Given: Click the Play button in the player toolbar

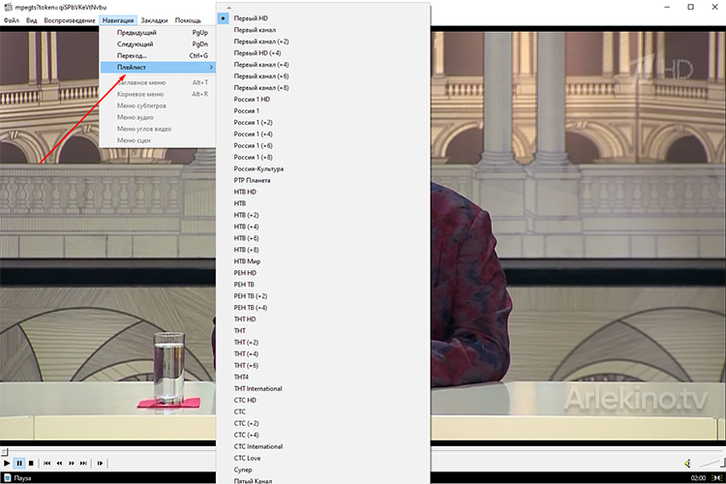Looking at the screenshot, I should [7, 463].
